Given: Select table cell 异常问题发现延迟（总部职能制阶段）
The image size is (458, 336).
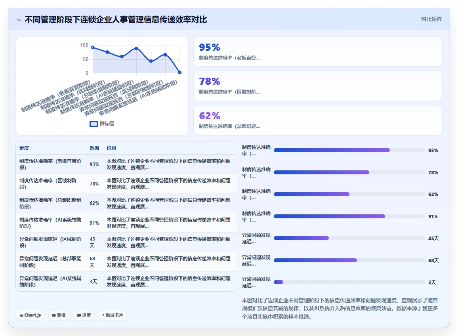Looking at the screenshot, I should pyautogui.click(x=51, y=262).
